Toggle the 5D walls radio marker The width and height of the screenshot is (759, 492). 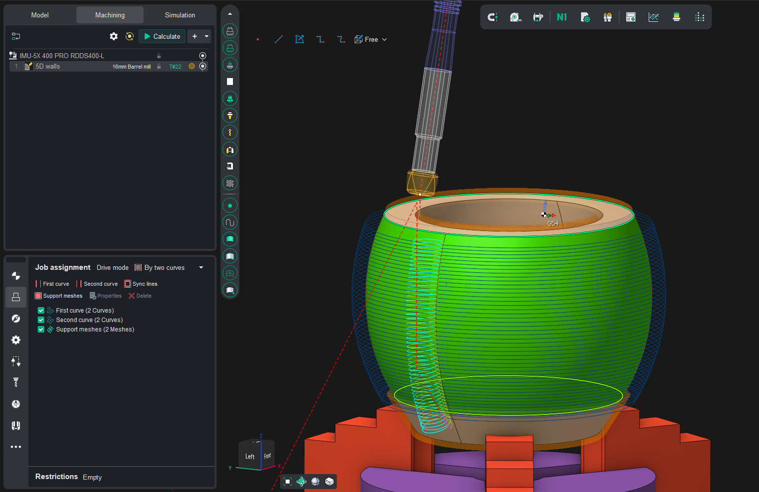click(x=203, y=66)
